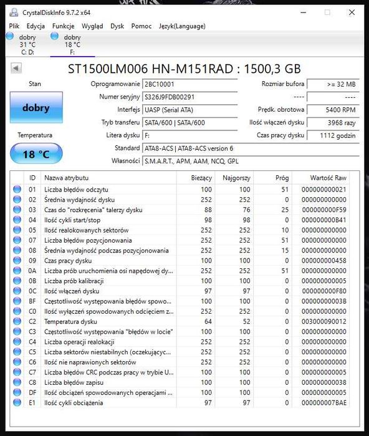Viewport: 369px width, 436px height.
Task: Click status orb for attribute C7 CRC row
Action: 17,372
